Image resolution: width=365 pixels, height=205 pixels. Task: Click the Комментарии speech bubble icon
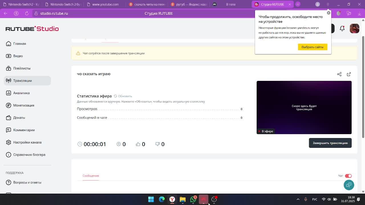[x=9, y=130]
